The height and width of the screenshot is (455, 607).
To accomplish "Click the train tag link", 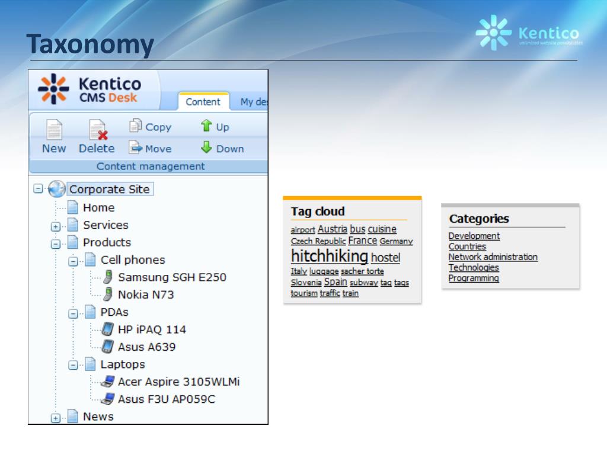I will [350, 293].
